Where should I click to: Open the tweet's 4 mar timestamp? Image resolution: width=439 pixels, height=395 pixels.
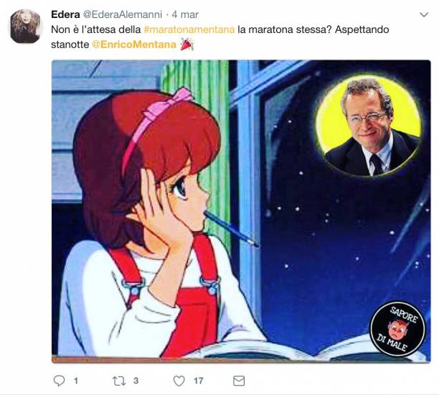pyautogui.click(x=185, y=14)
